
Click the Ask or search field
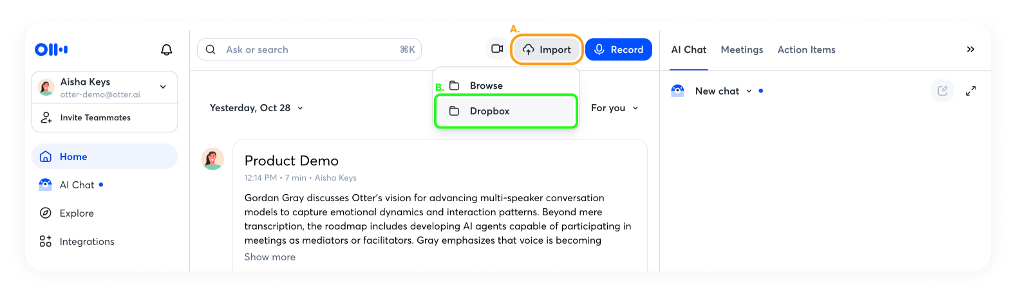(x=309, y=50)
